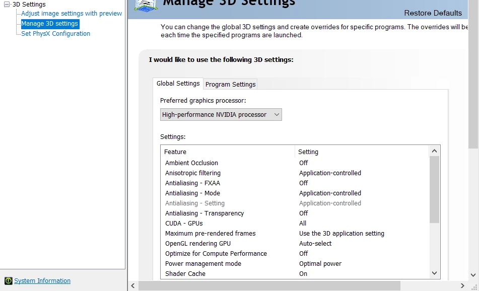Click the horizontal scrollbar right arrow
The image size is (479, 291).
(462, 286)
